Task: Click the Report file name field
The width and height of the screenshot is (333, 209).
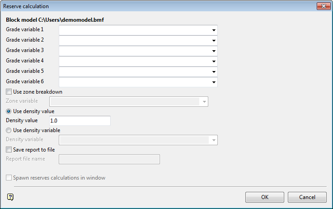Action: 109,159
